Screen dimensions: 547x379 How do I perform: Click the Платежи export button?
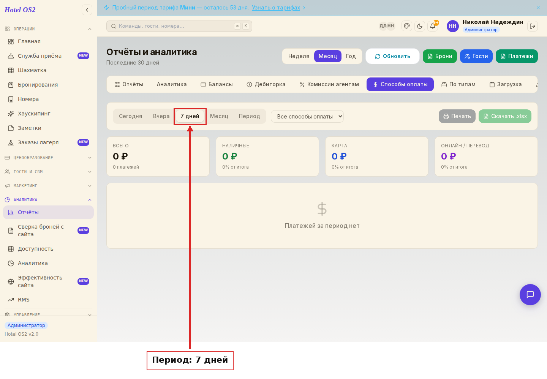point(517,56)
